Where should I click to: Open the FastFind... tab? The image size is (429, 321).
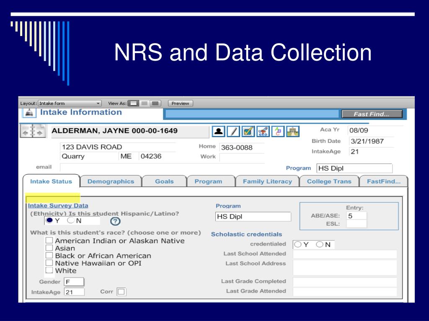coord(384,181)
